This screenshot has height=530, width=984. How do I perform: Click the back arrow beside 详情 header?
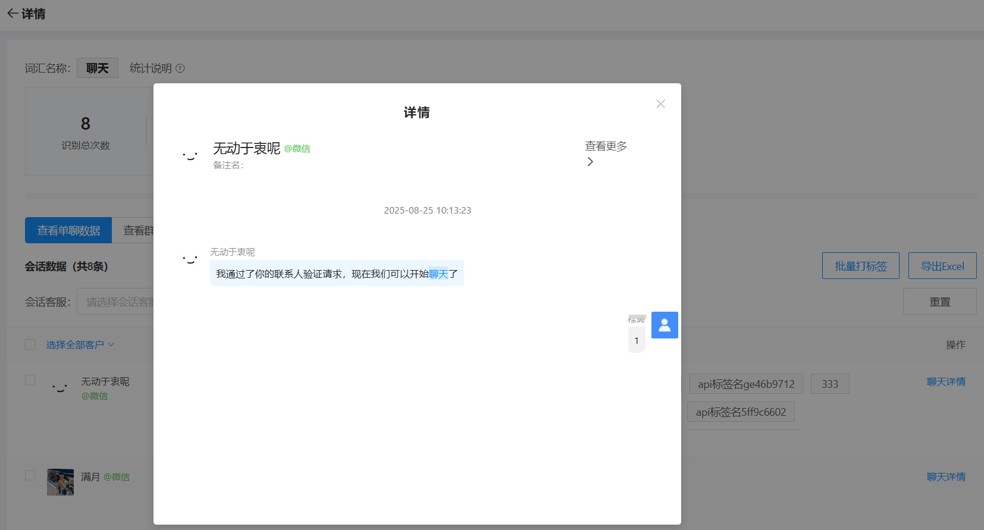click(12, 14)
